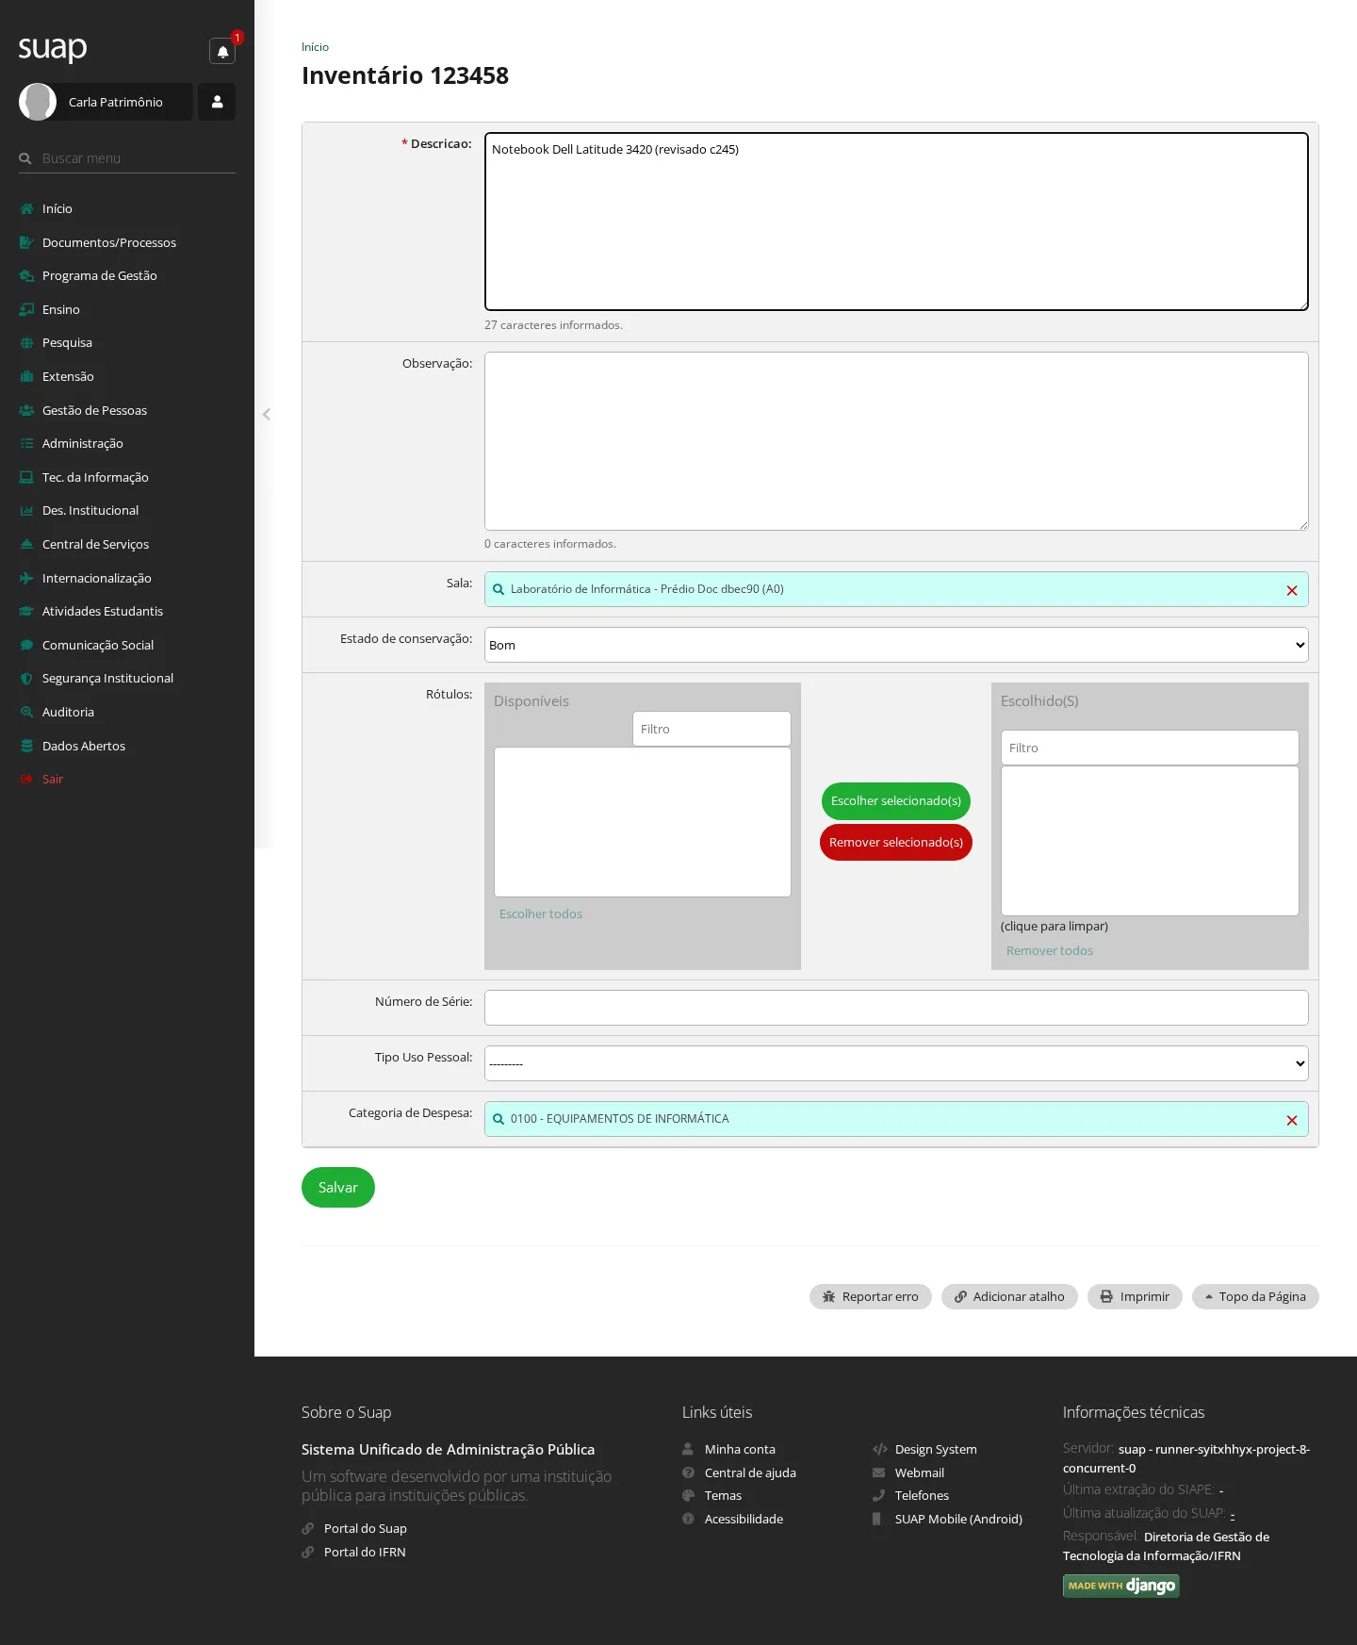The image size is (1357, 1645).
Task: Log out using Sair
Action: [53, 779]
